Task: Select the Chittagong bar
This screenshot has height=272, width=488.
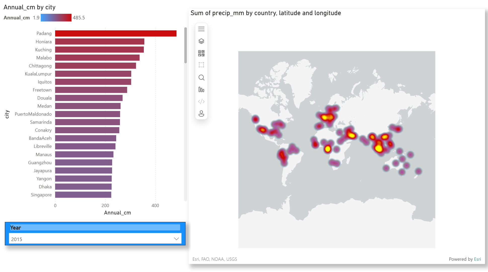Action: [x=96, y=66]
